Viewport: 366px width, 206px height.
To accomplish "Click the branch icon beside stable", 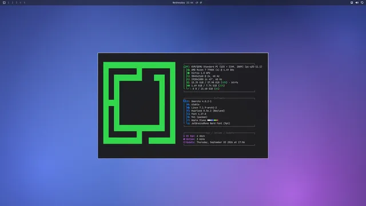I will coord(189,105).
